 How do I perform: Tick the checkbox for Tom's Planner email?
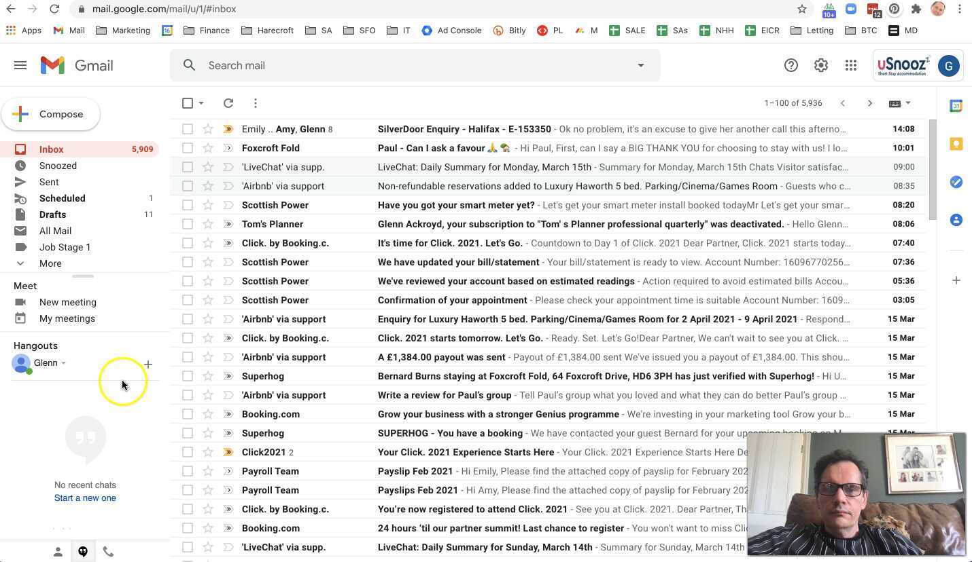pos(188,224)
